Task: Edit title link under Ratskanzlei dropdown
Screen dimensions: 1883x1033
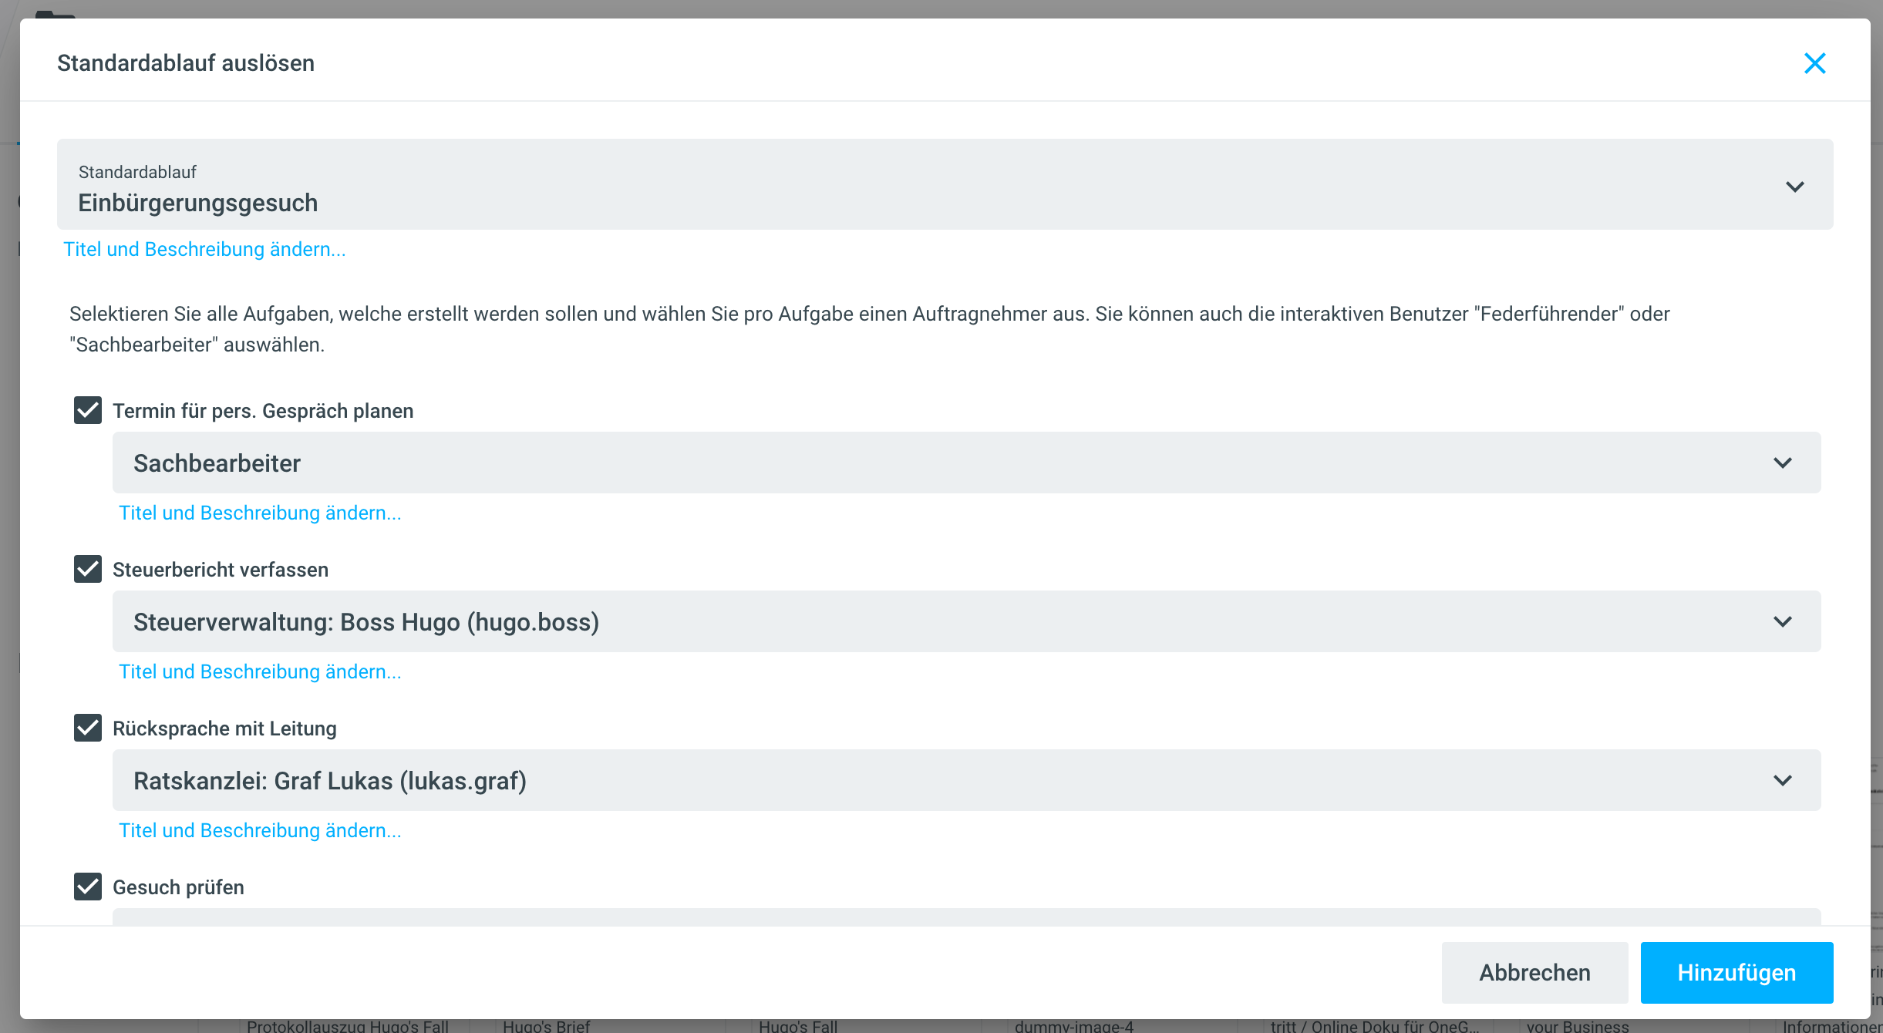Action: (260, 830)
